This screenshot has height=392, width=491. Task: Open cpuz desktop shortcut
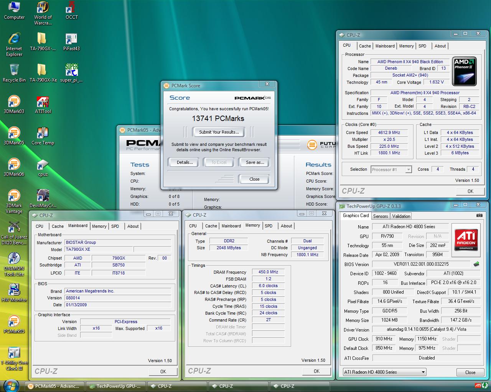tap(43, 167)
